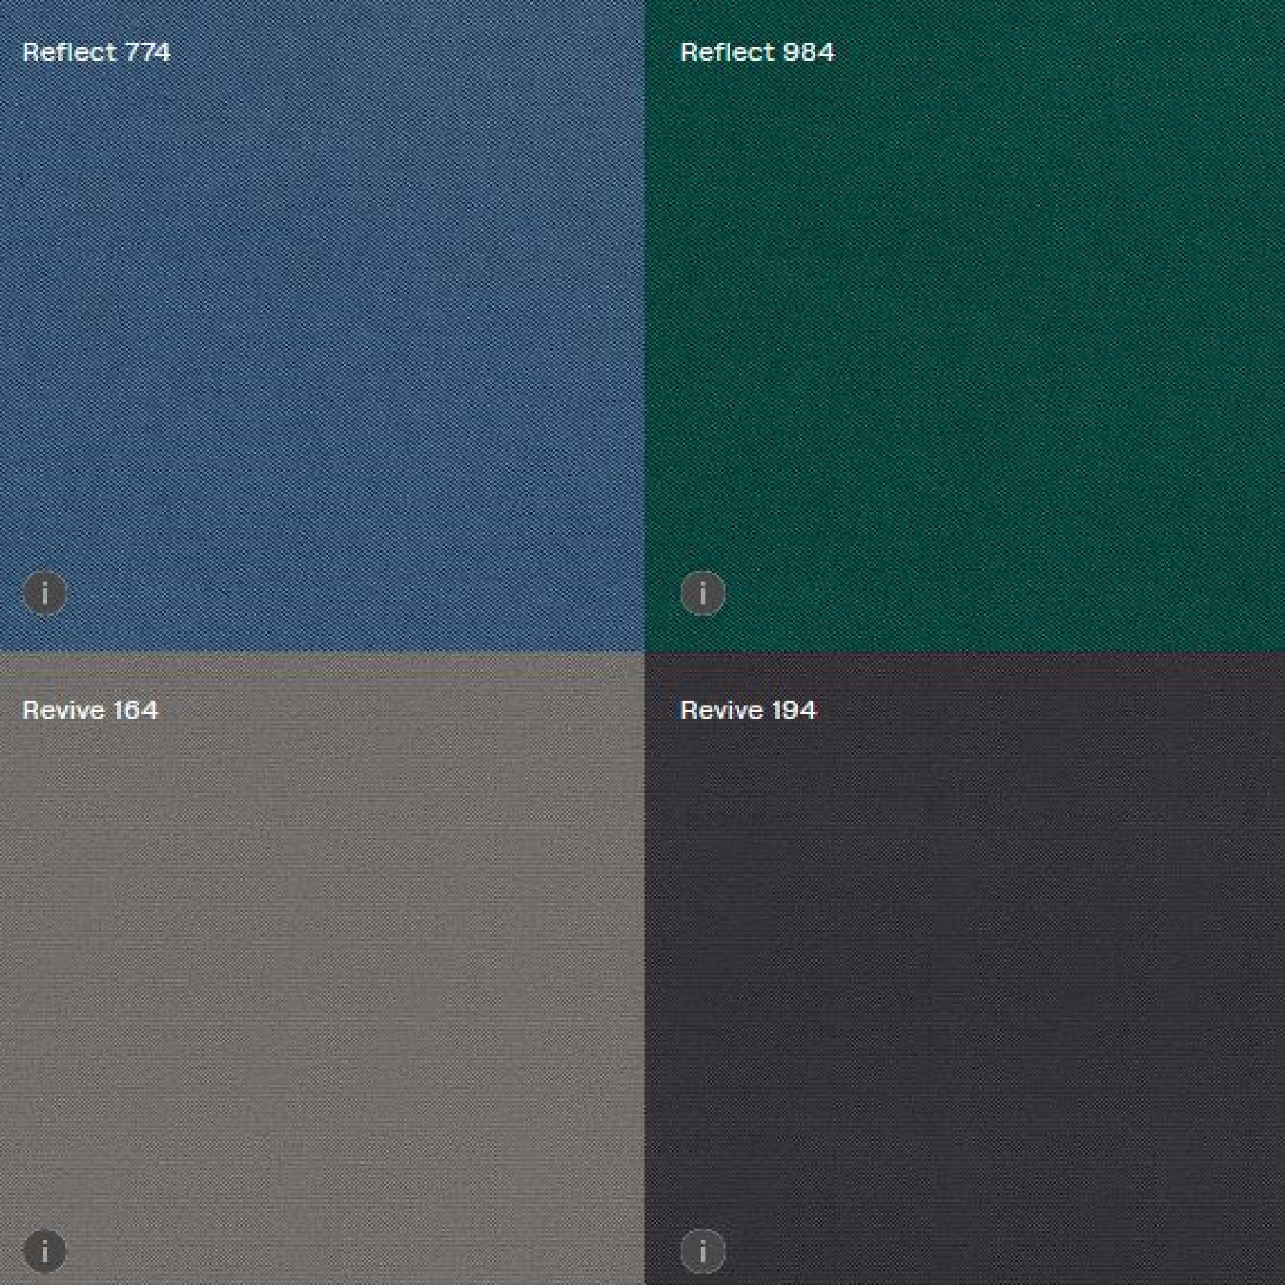
Task: Show info for Revive 164 fabric
Action: (45, 1251)
